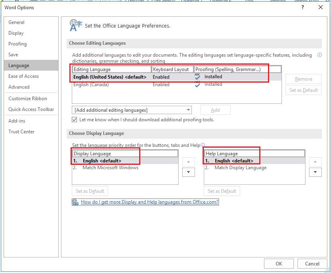Click the Editing Language column header
This screenshot has height=273, width=331.
(112, 69)
